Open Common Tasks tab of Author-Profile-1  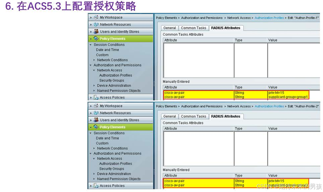(194, 28)
